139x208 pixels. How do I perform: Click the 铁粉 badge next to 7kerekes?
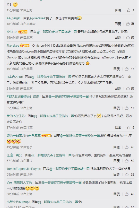tap(24, 46)
